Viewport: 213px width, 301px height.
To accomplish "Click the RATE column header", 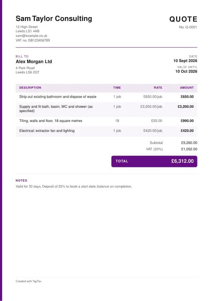I will [158, 88].
